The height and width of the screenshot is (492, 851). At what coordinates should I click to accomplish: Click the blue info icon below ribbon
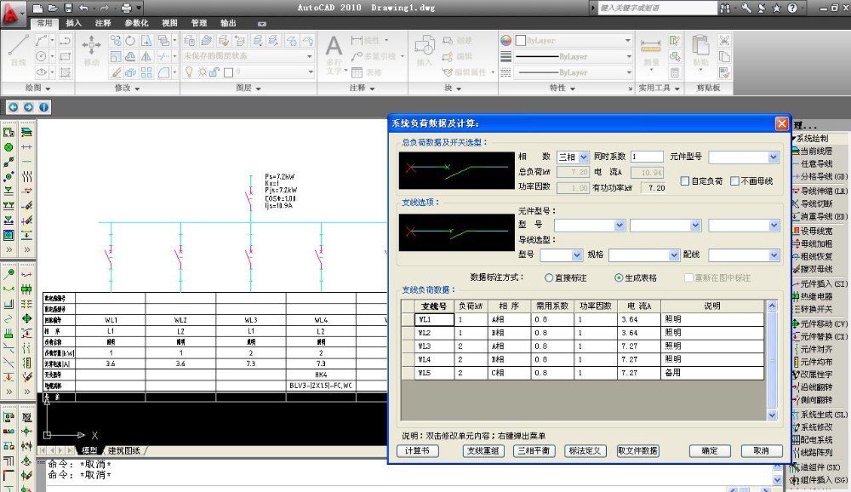[x=43, y=107]
